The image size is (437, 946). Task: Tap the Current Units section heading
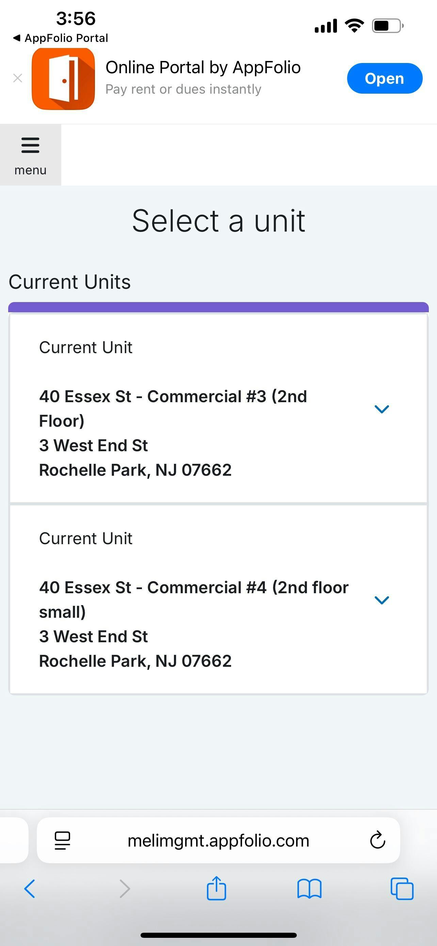pyautogui.click(x=70, y=282)
